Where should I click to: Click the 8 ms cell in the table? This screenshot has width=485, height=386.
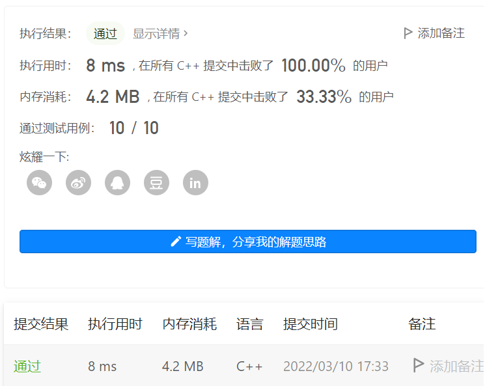[102, 366]
